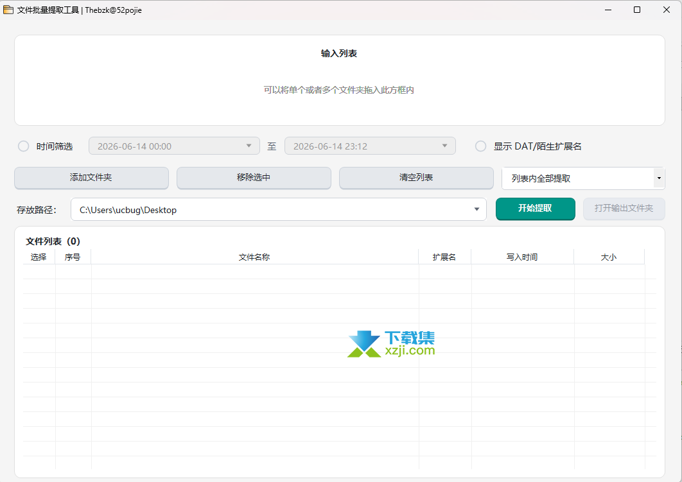Sort by 扩展名 column header
This screenshot has height=482, width=682.
[x=444, y=257]
